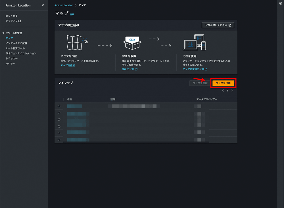Image resolution: width=284 pixels, height=208 pixels.
Task: Click the データプロバイダー column header
Action: [207, 99]
